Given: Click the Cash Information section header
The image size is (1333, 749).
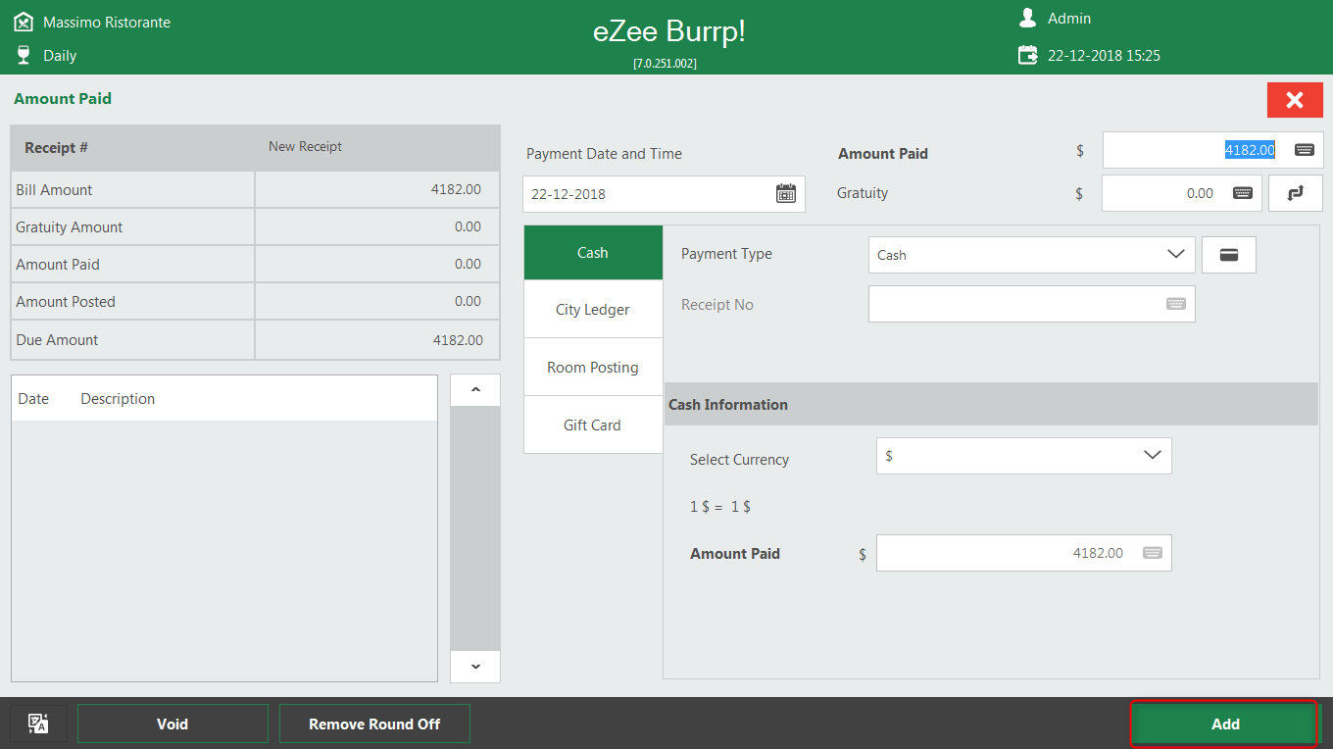Looking at the screenshot, I should [x=991, y=404].
